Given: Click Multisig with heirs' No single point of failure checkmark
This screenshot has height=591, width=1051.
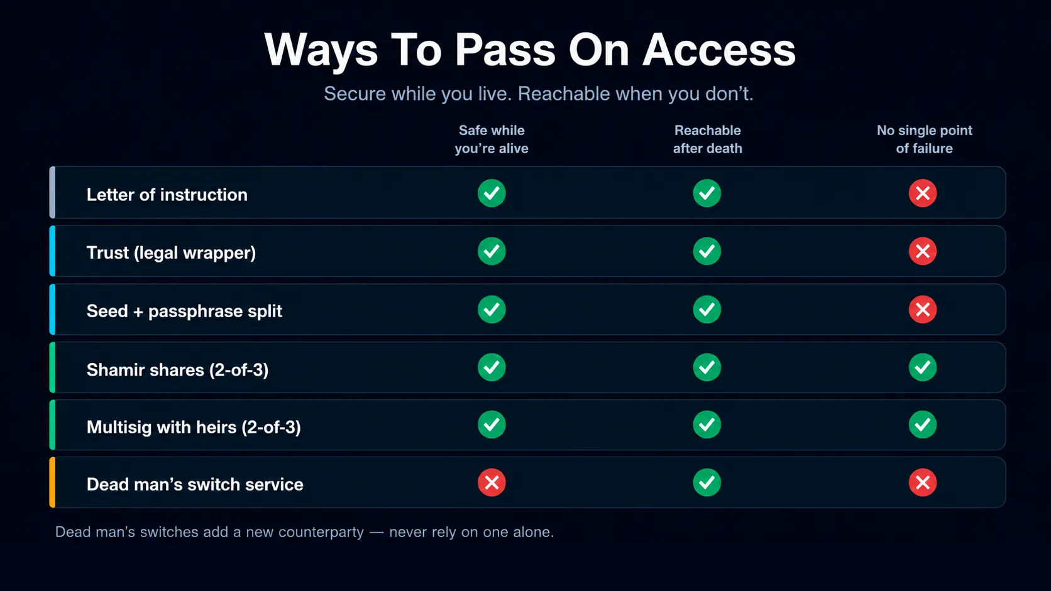Looking at the screenshot, I should click(x=923, y=425).
